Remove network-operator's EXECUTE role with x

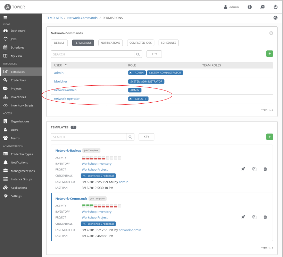tap(131, 99)
